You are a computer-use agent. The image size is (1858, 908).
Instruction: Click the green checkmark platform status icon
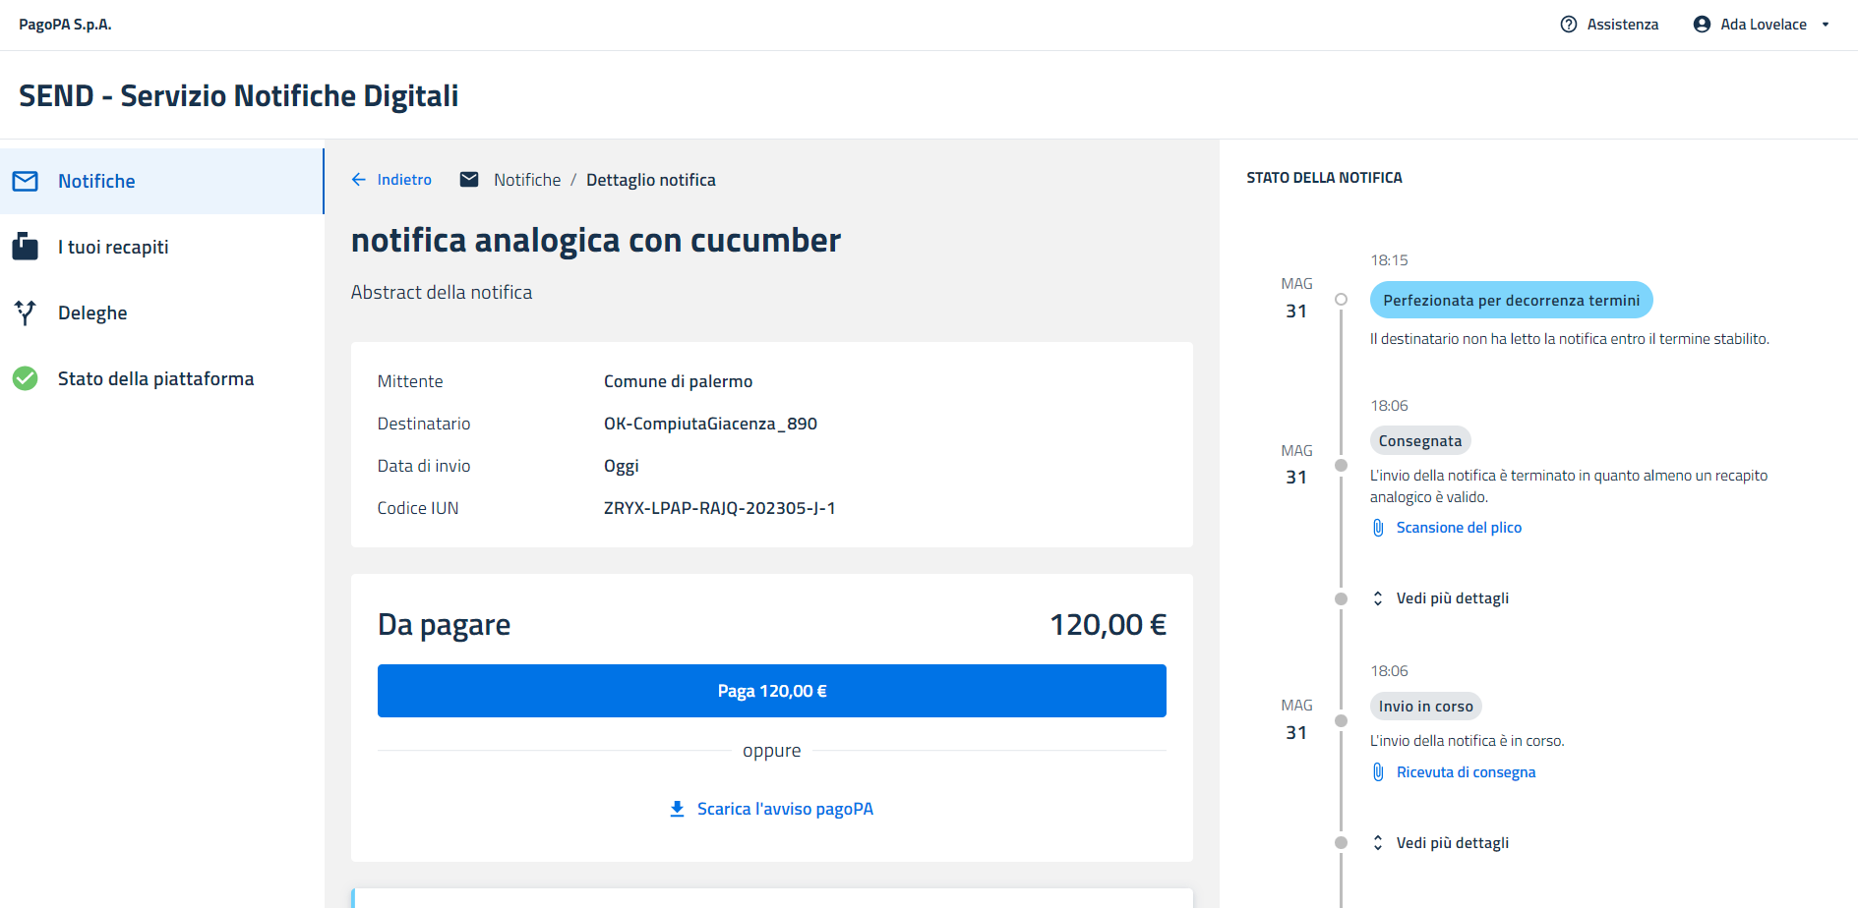(x=26, y=378)
